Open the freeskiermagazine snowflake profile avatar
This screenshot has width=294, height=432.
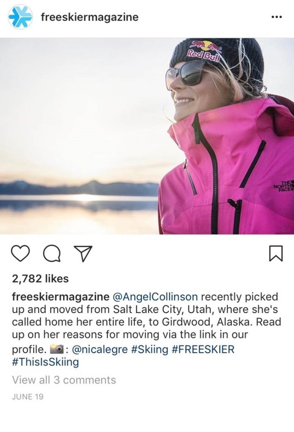click(x=20, y=17)
